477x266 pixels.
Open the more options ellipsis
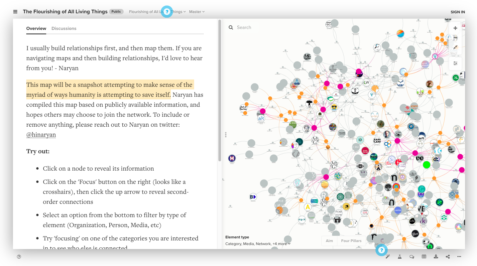tap(459, 257)
